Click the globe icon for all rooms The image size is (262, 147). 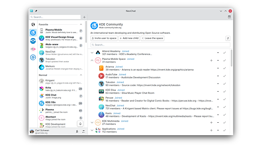pos(33,25)
